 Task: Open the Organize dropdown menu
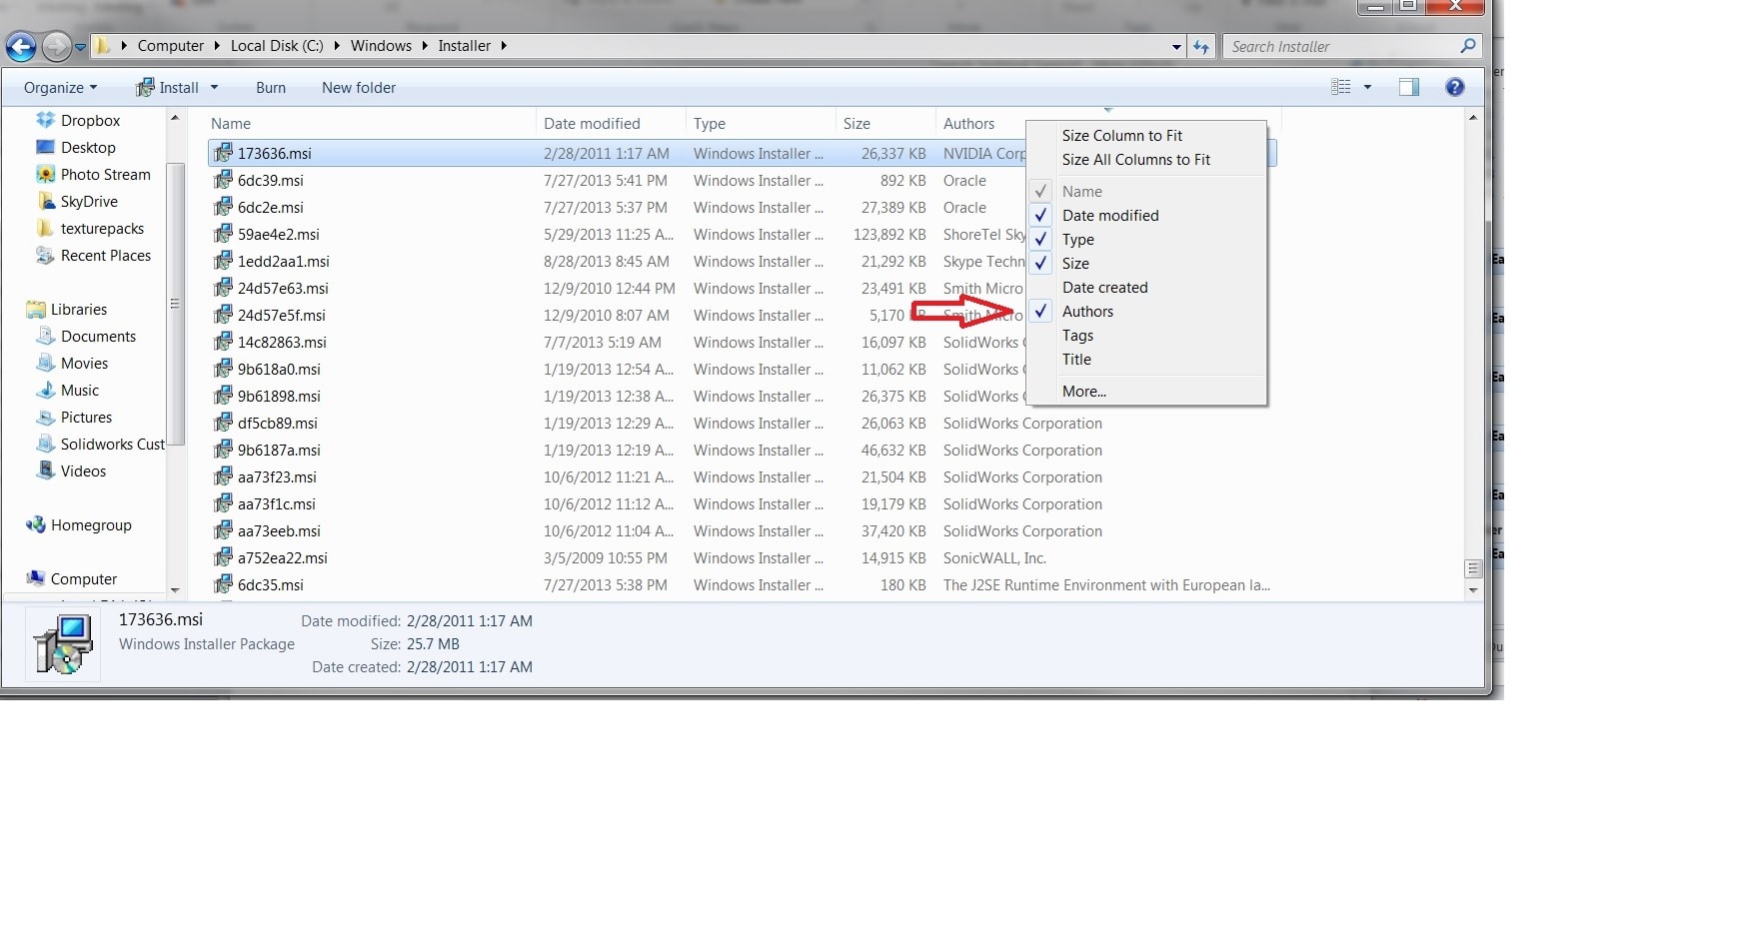point(60,88)
